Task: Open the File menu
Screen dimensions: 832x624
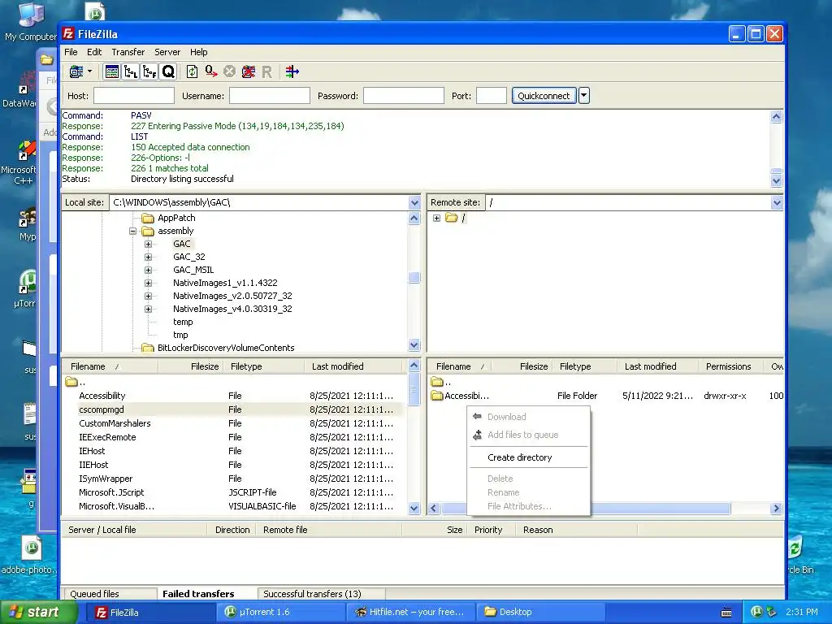Action: pyautogui.click(x=71, y=52)
